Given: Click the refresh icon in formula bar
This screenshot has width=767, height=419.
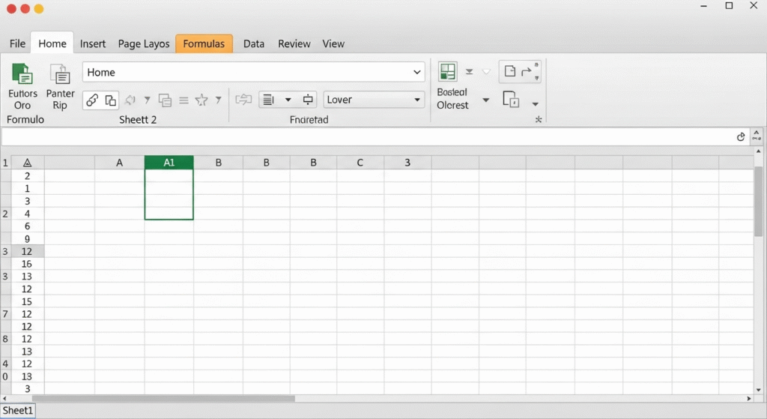Looking at the screenshot, I should pos(741,136).
